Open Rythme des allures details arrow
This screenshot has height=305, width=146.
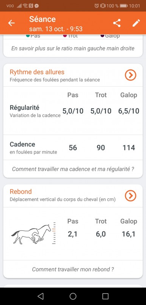[130, 75]
